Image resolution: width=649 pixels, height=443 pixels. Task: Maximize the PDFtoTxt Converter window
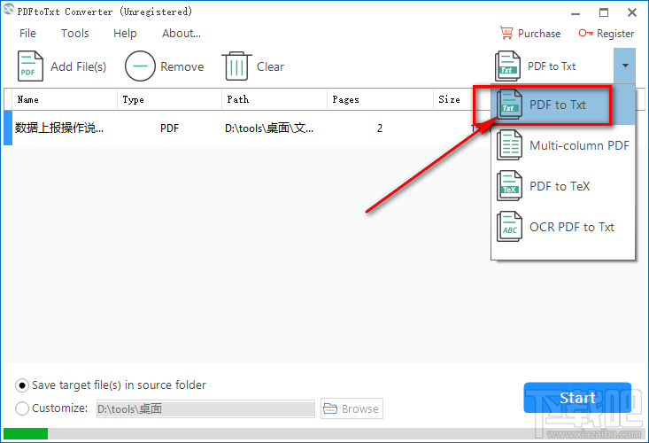(604, 12)
